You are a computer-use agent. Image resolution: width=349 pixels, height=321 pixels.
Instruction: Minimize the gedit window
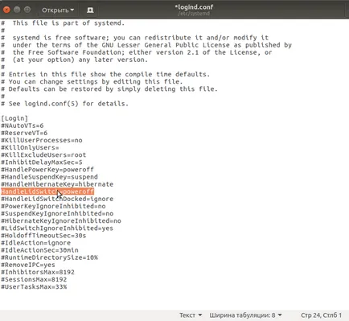coord(17,10)
